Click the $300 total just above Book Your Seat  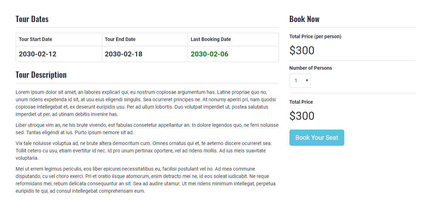302,116
